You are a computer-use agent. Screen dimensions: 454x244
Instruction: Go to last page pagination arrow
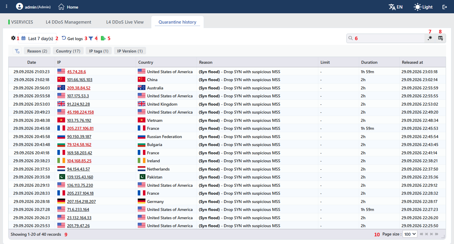point(437,234)
